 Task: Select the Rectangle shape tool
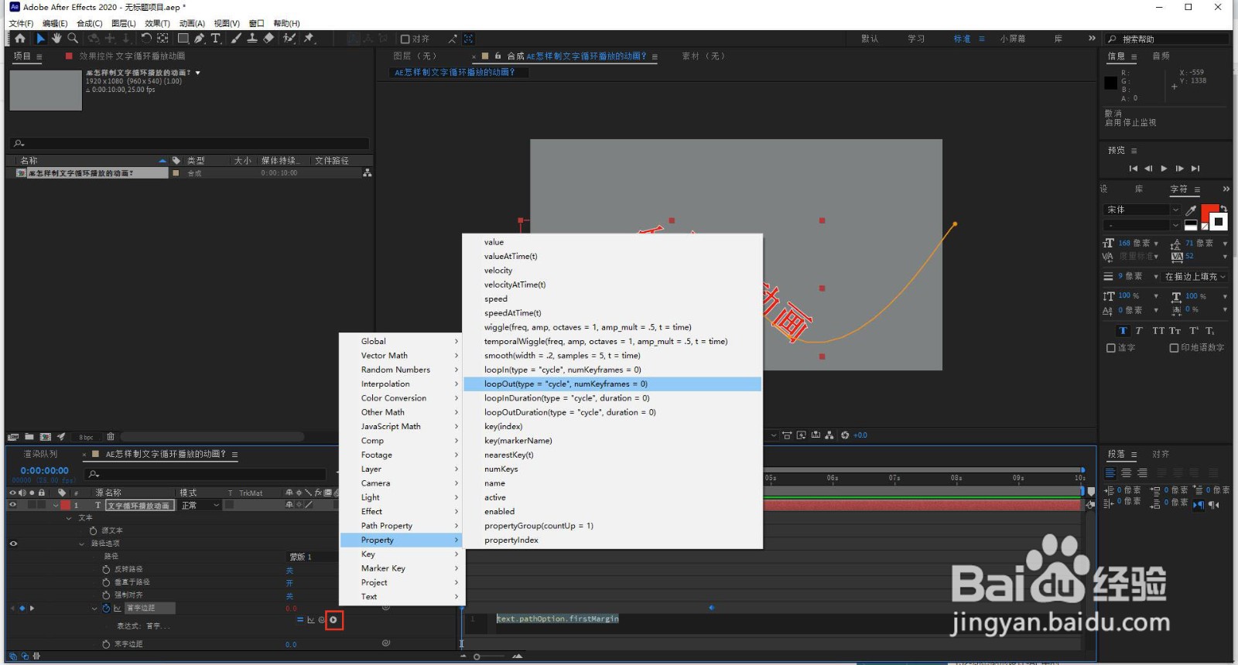[183, 38]
